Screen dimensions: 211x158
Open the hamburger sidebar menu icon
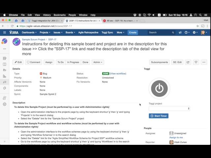[5, 32]
